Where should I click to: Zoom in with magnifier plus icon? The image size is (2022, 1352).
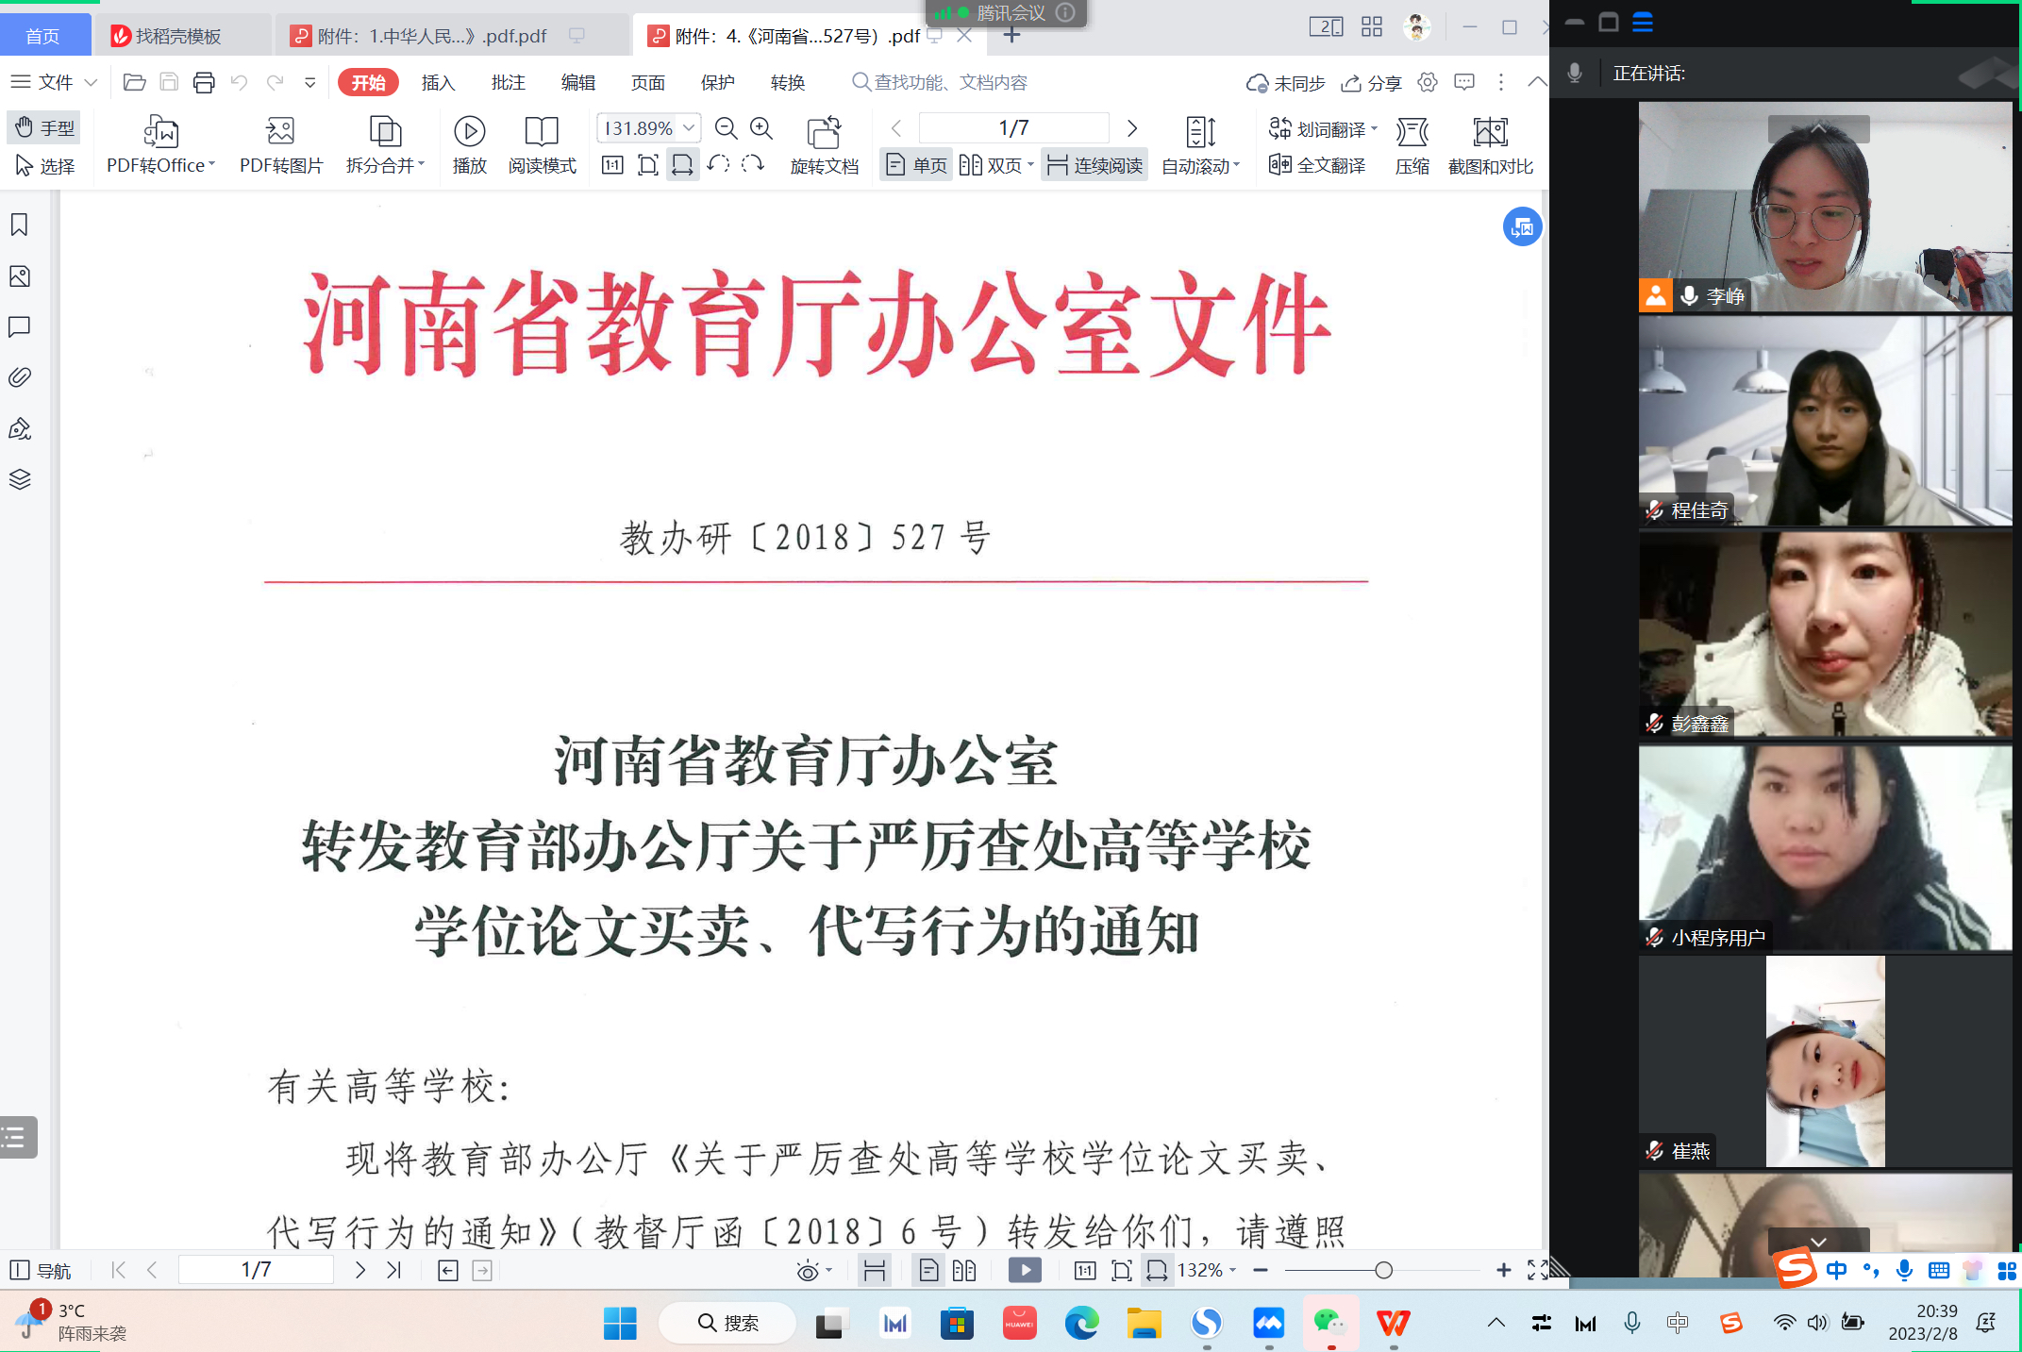click(761, 128)
